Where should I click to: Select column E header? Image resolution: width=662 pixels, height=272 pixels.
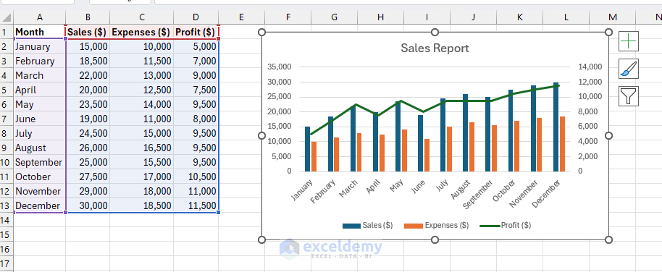pyautogui.click(x=241, y=17)
